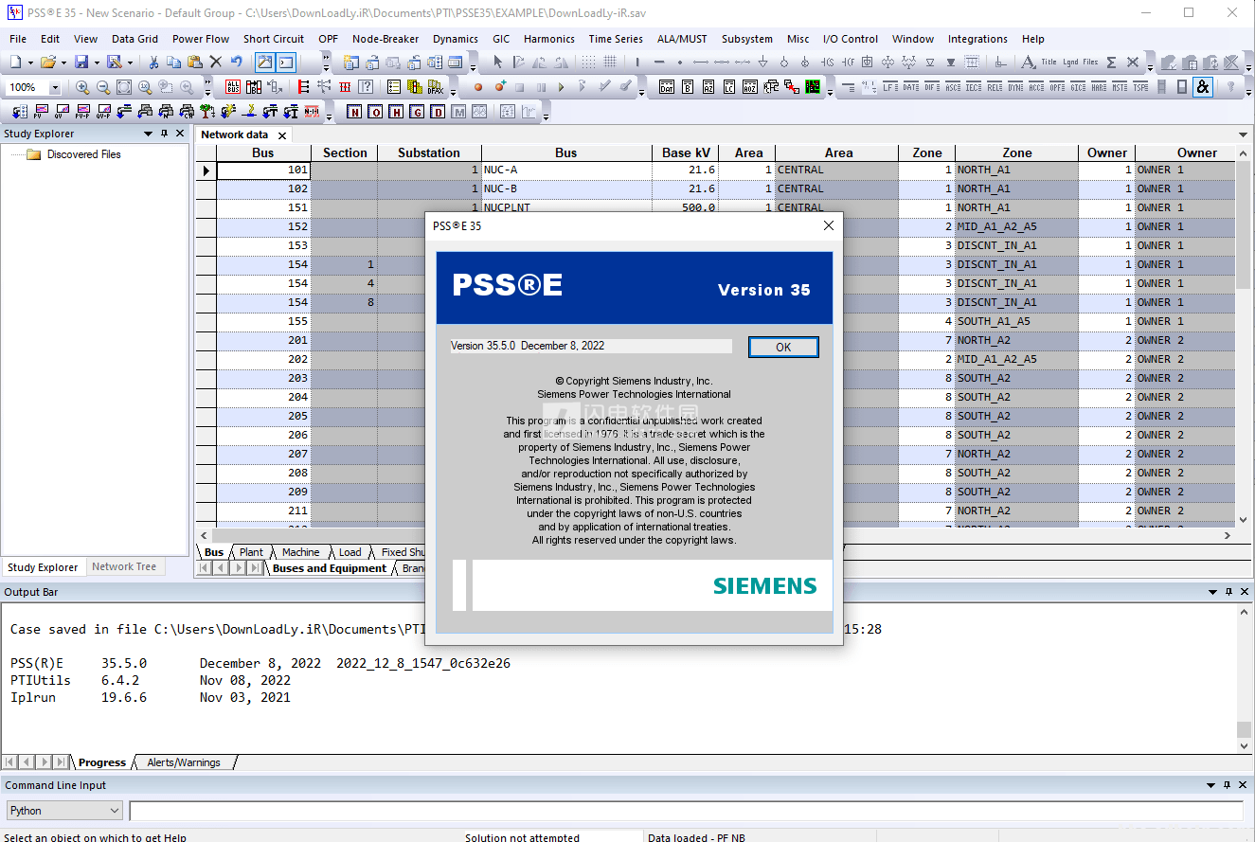Click the Zoom Out magnifier icon
Viewport: 1255px width, 842px height.
click(103, 87)
